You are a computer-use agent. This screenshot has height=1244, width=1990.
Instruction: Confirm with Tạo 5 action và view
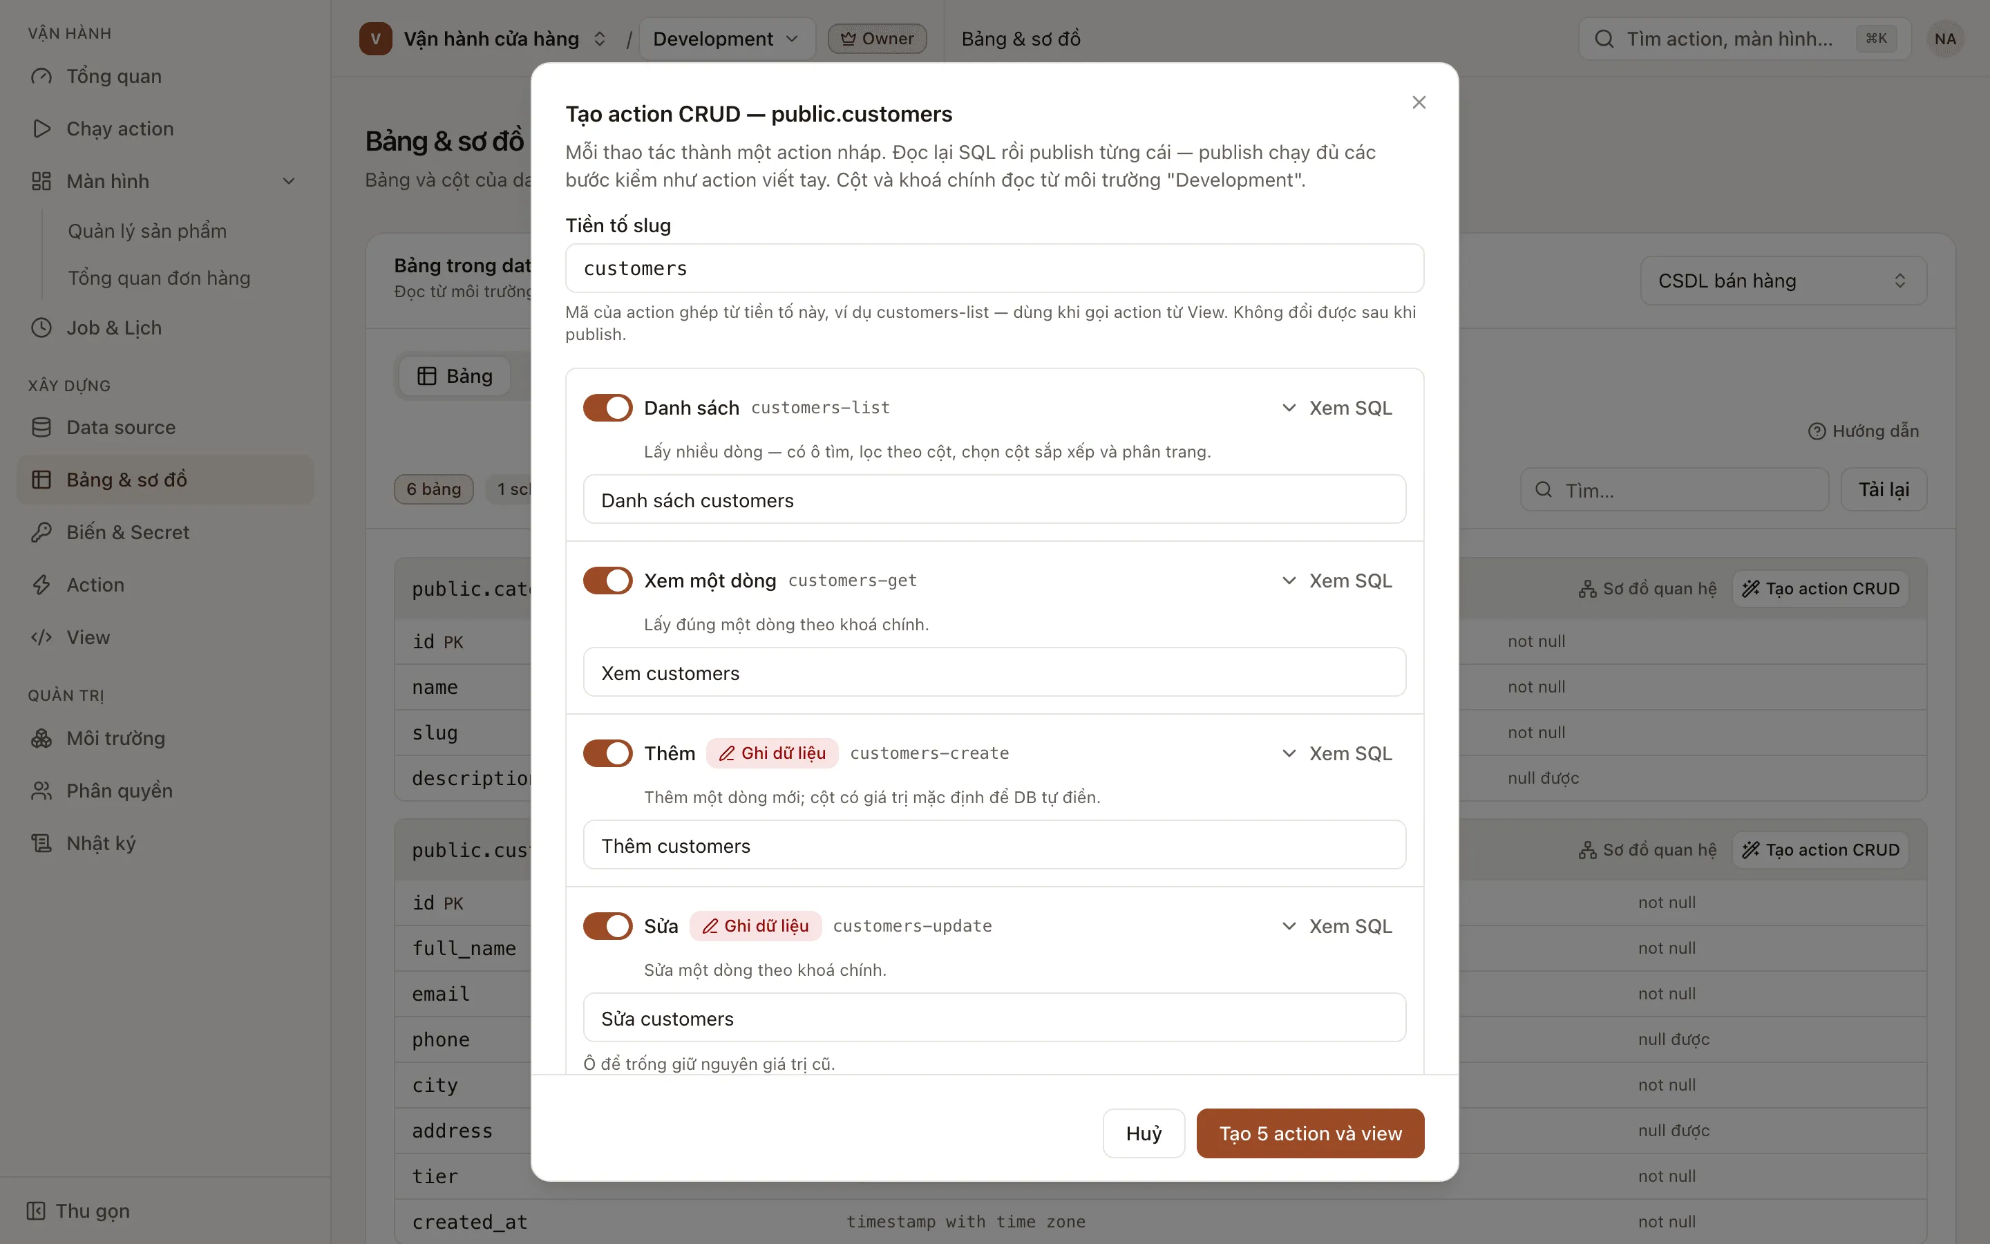pos(1310,1133)
